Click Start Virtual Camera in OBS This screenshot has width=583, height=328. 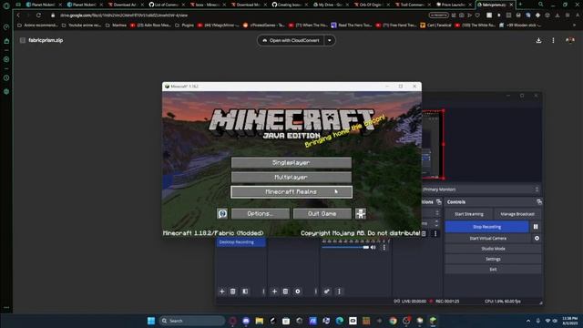click(488, 238)
